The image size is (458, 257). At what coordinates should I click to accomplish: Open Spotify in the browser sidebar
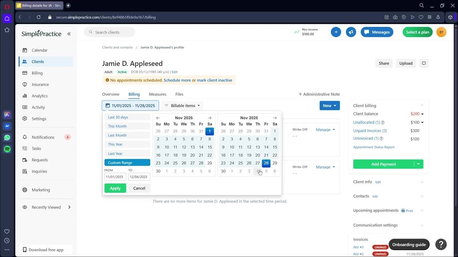pyautogui.click(x=7, y=149)
